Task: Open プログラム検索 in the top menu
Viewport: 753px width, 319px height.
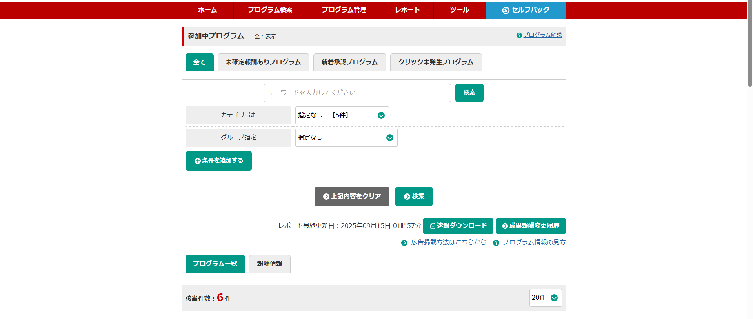Action: coord(270,10)
